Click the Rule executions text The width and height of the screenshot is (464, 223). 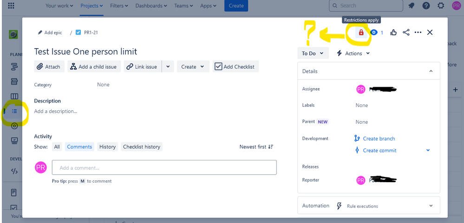click(362, 206)
